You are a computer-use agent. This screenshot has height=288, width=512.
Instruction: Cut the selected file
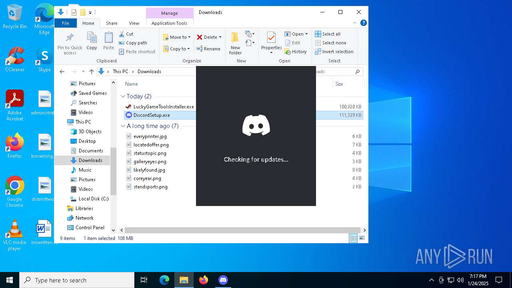[126, 34]
